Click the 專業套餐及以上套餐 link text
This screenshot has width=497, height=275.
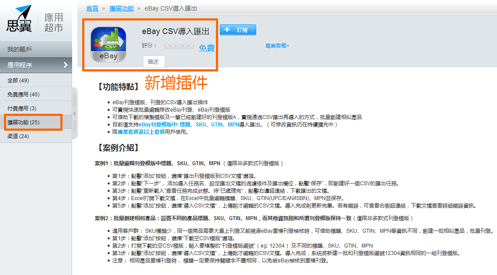(x=141, y=132)
